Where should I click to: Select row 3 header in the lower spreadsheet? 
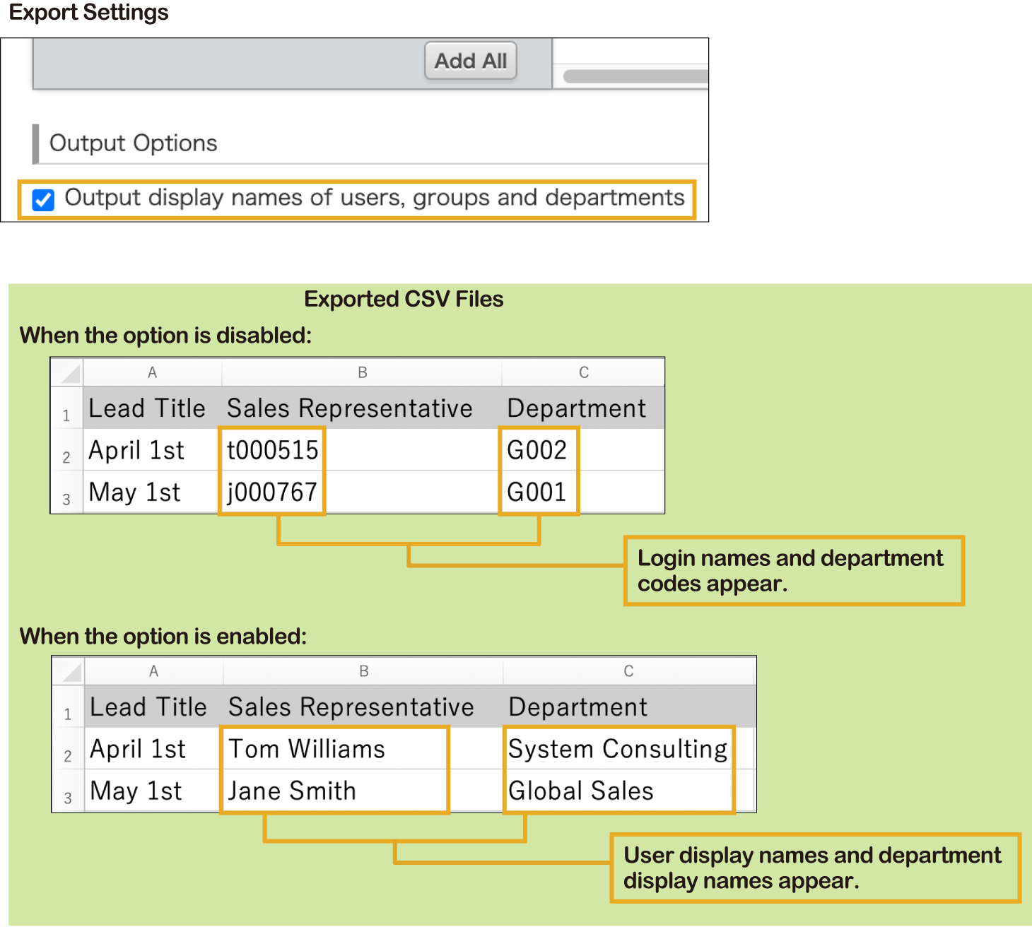tap(68, 798)
